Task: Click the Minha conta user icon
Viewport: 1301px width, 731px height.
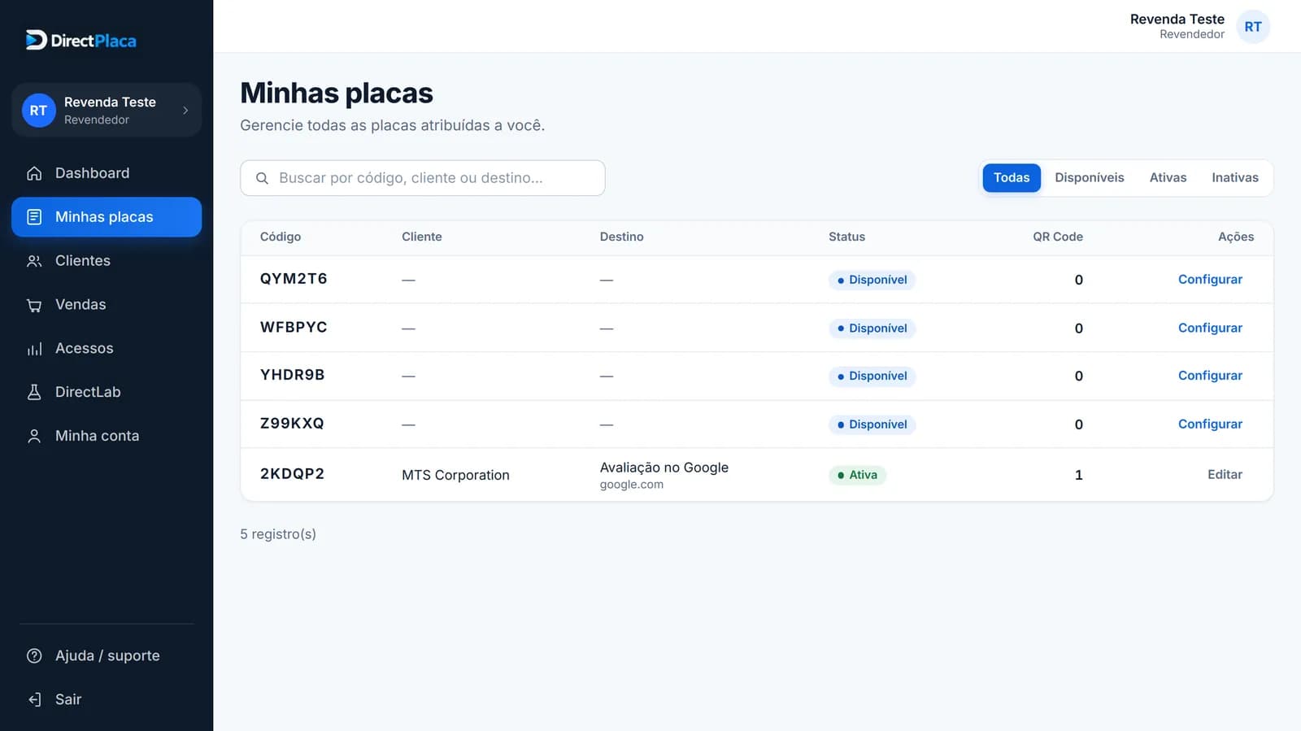Action: 34,436
